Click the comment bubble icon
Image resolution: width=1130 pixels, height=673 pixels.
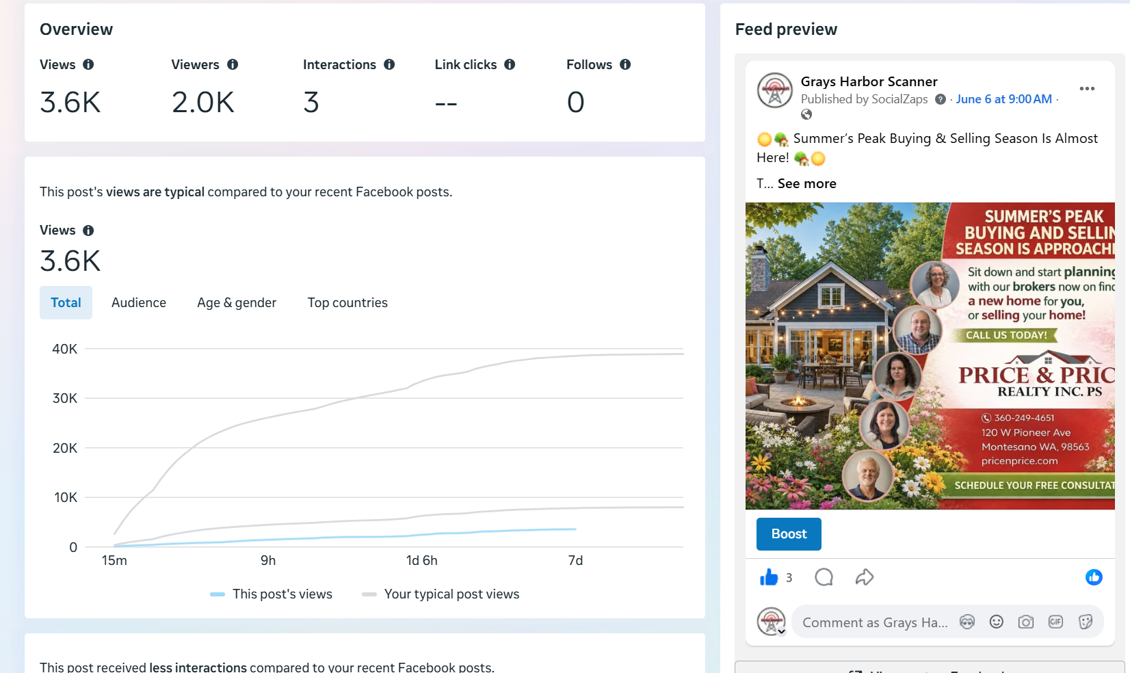point(824,577)
